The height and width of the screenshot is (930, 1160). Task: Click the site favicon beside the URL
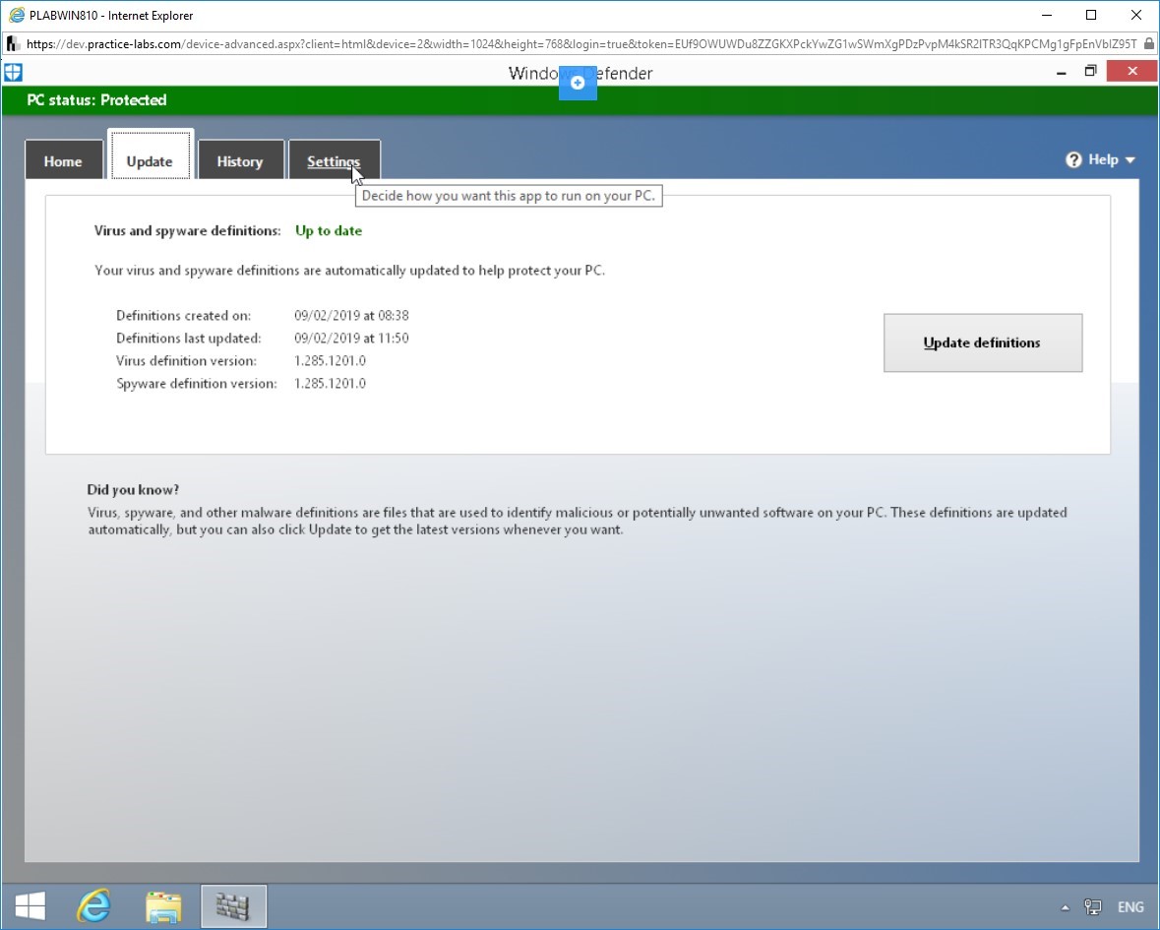(x=13, y=44)
